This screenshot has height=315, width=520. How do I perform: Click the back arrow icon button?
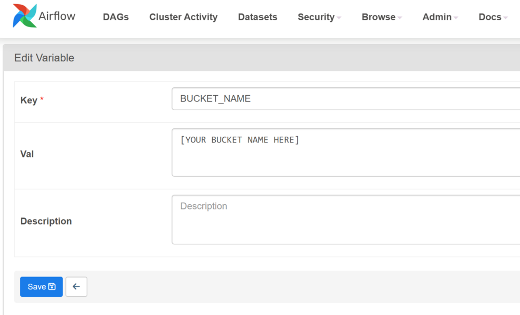pos(76,286)
